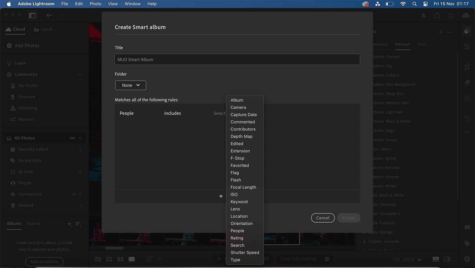Screen dimensions: 475x268
Task: Cancel the Create Smart album dialog
Action: [323, 218]
